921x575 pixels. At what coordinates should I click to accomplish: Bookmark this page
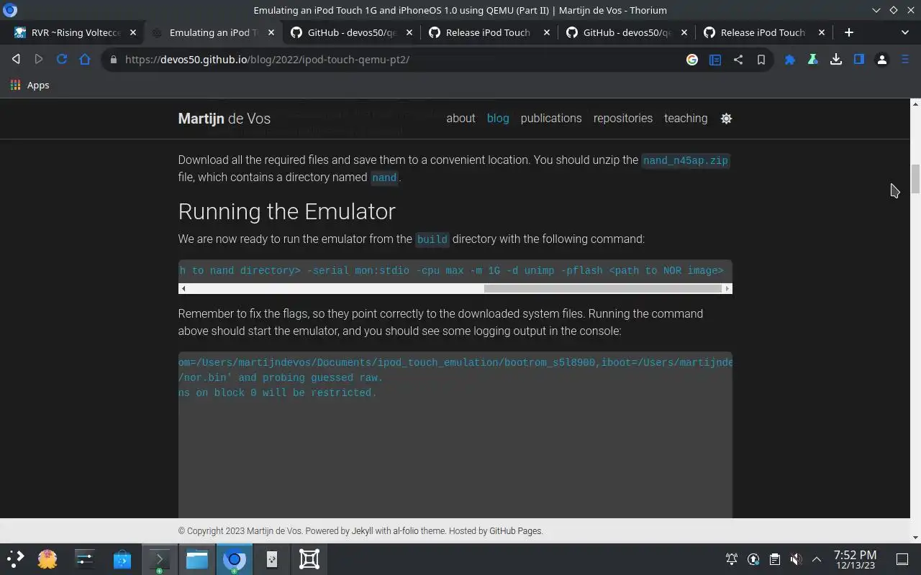[761, 60]
